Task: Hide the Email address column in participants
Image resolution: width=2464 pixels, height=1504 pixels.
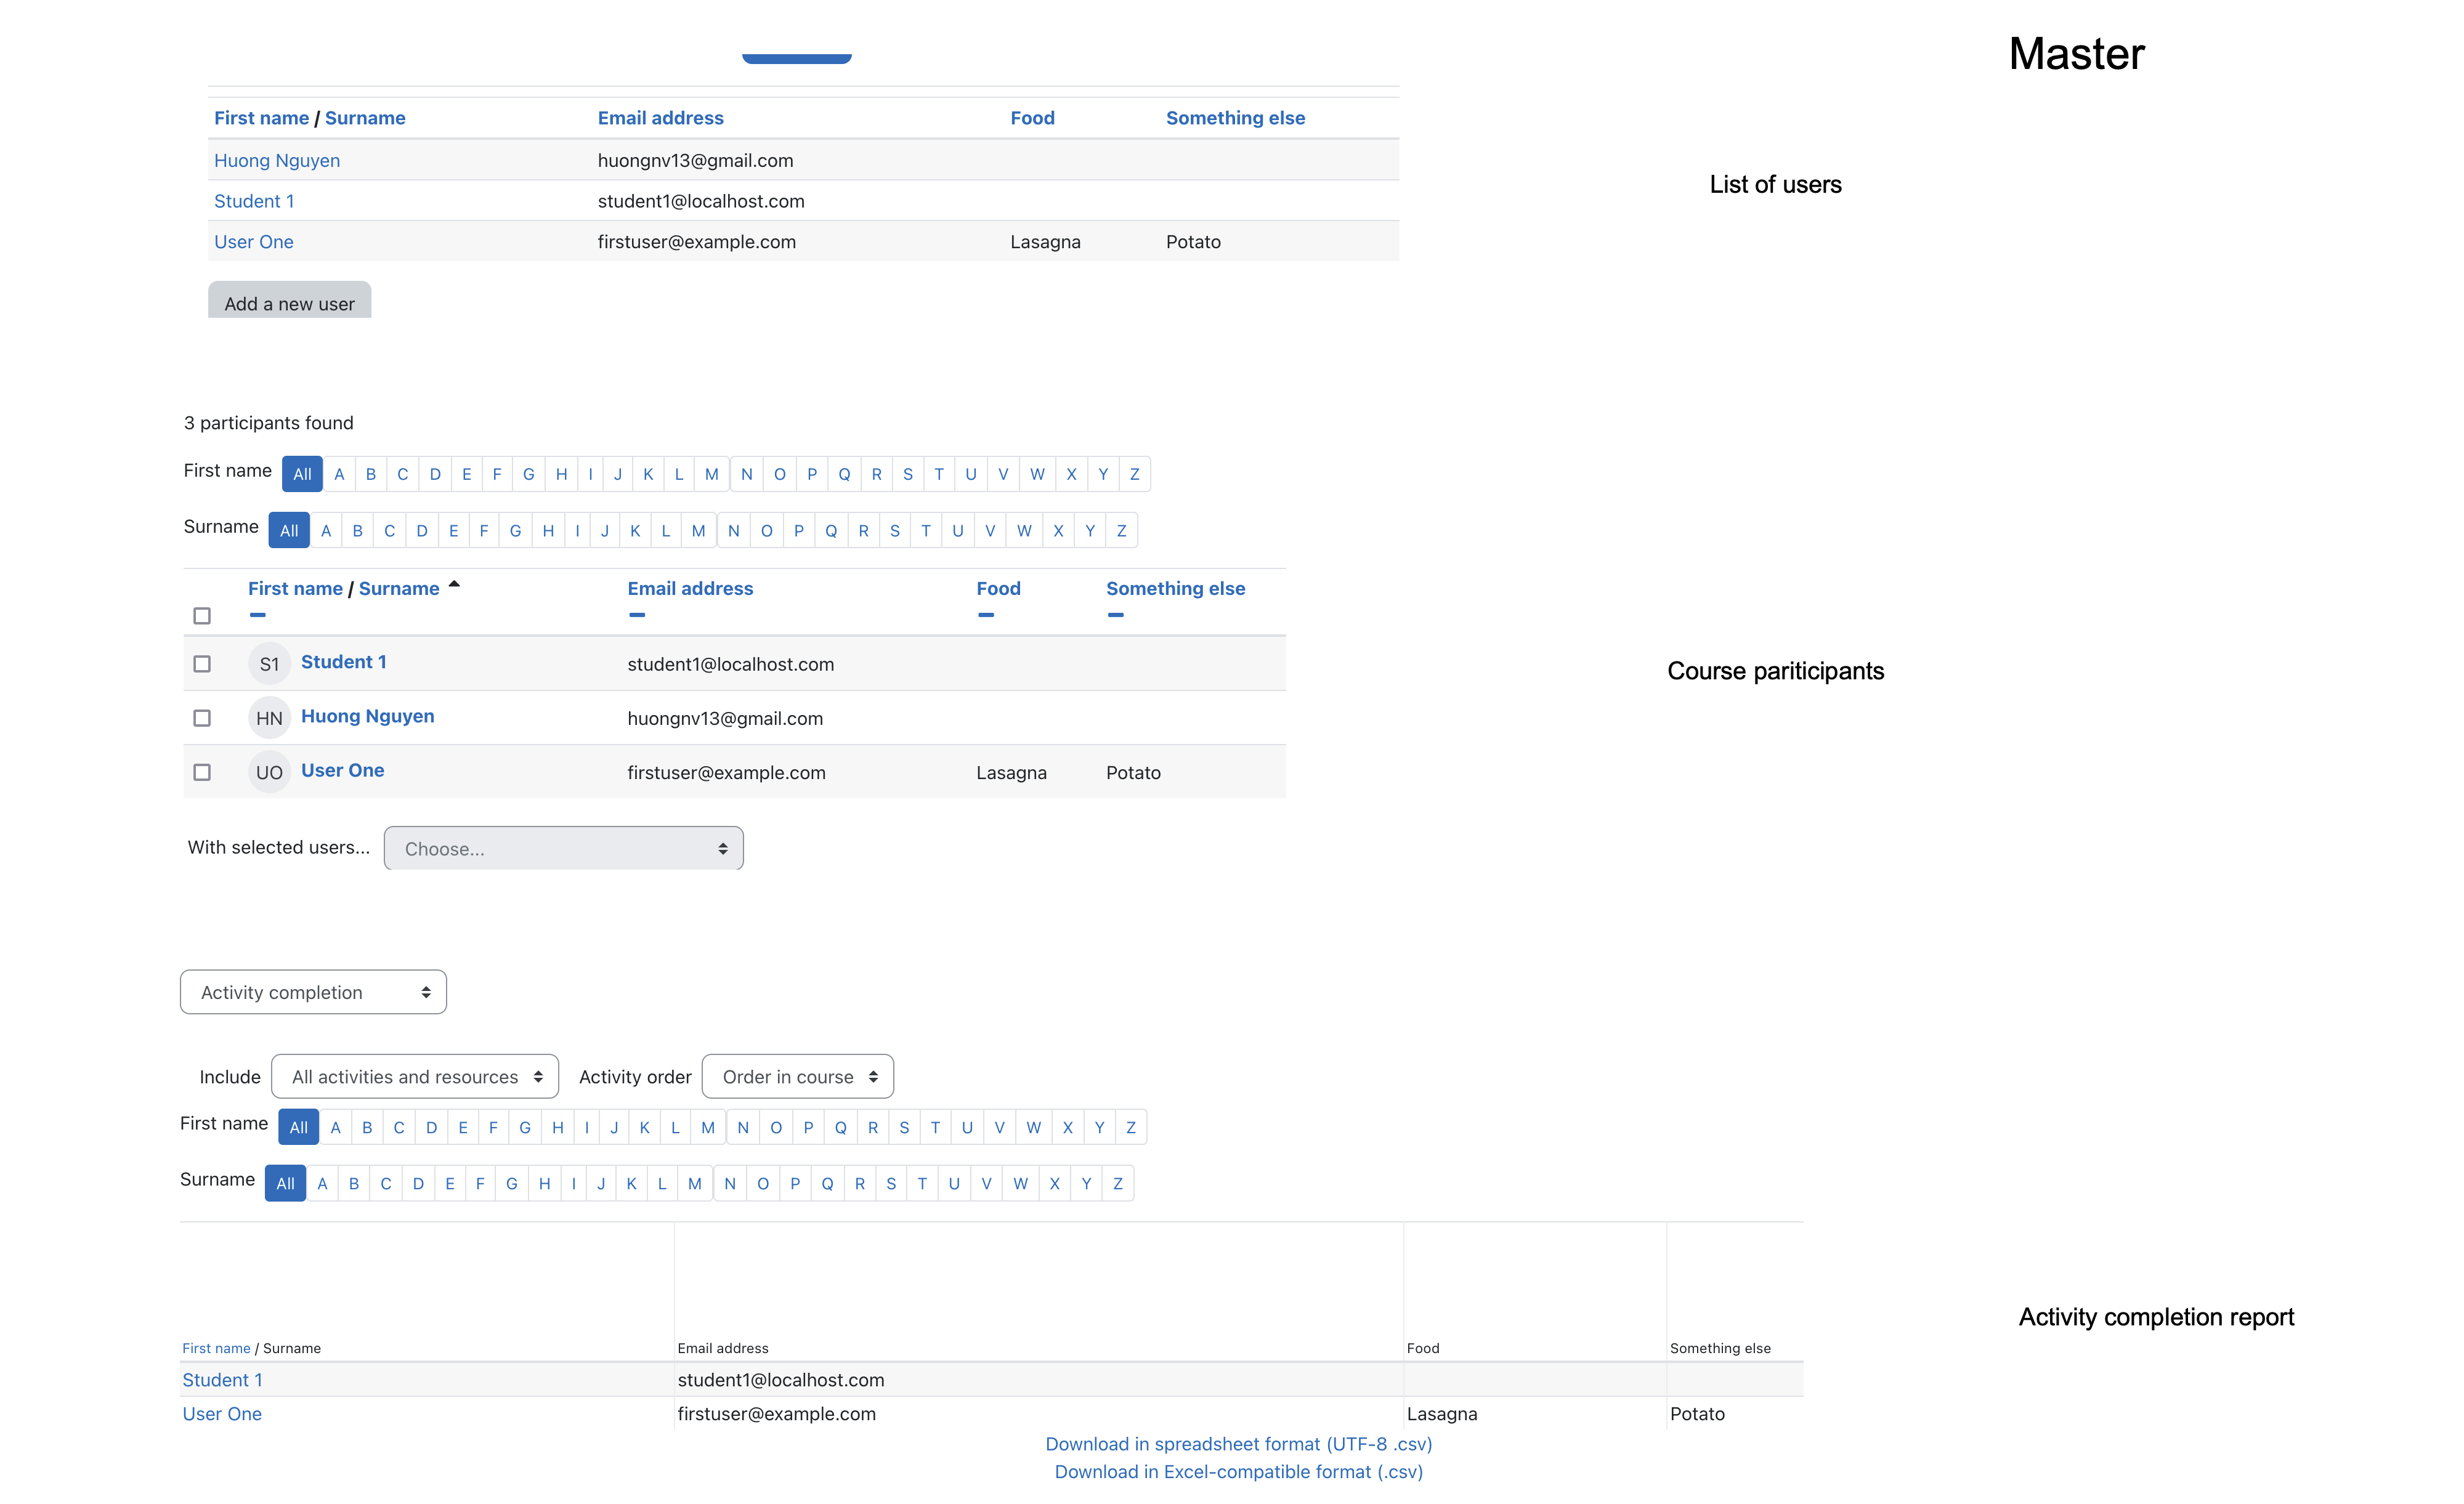Action: 637,615
